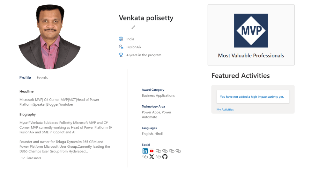Image resolution: width=326 pixels, height=169 pixels.
Task: Click the edit pencil icon under the name
Action: pos(133,27)
